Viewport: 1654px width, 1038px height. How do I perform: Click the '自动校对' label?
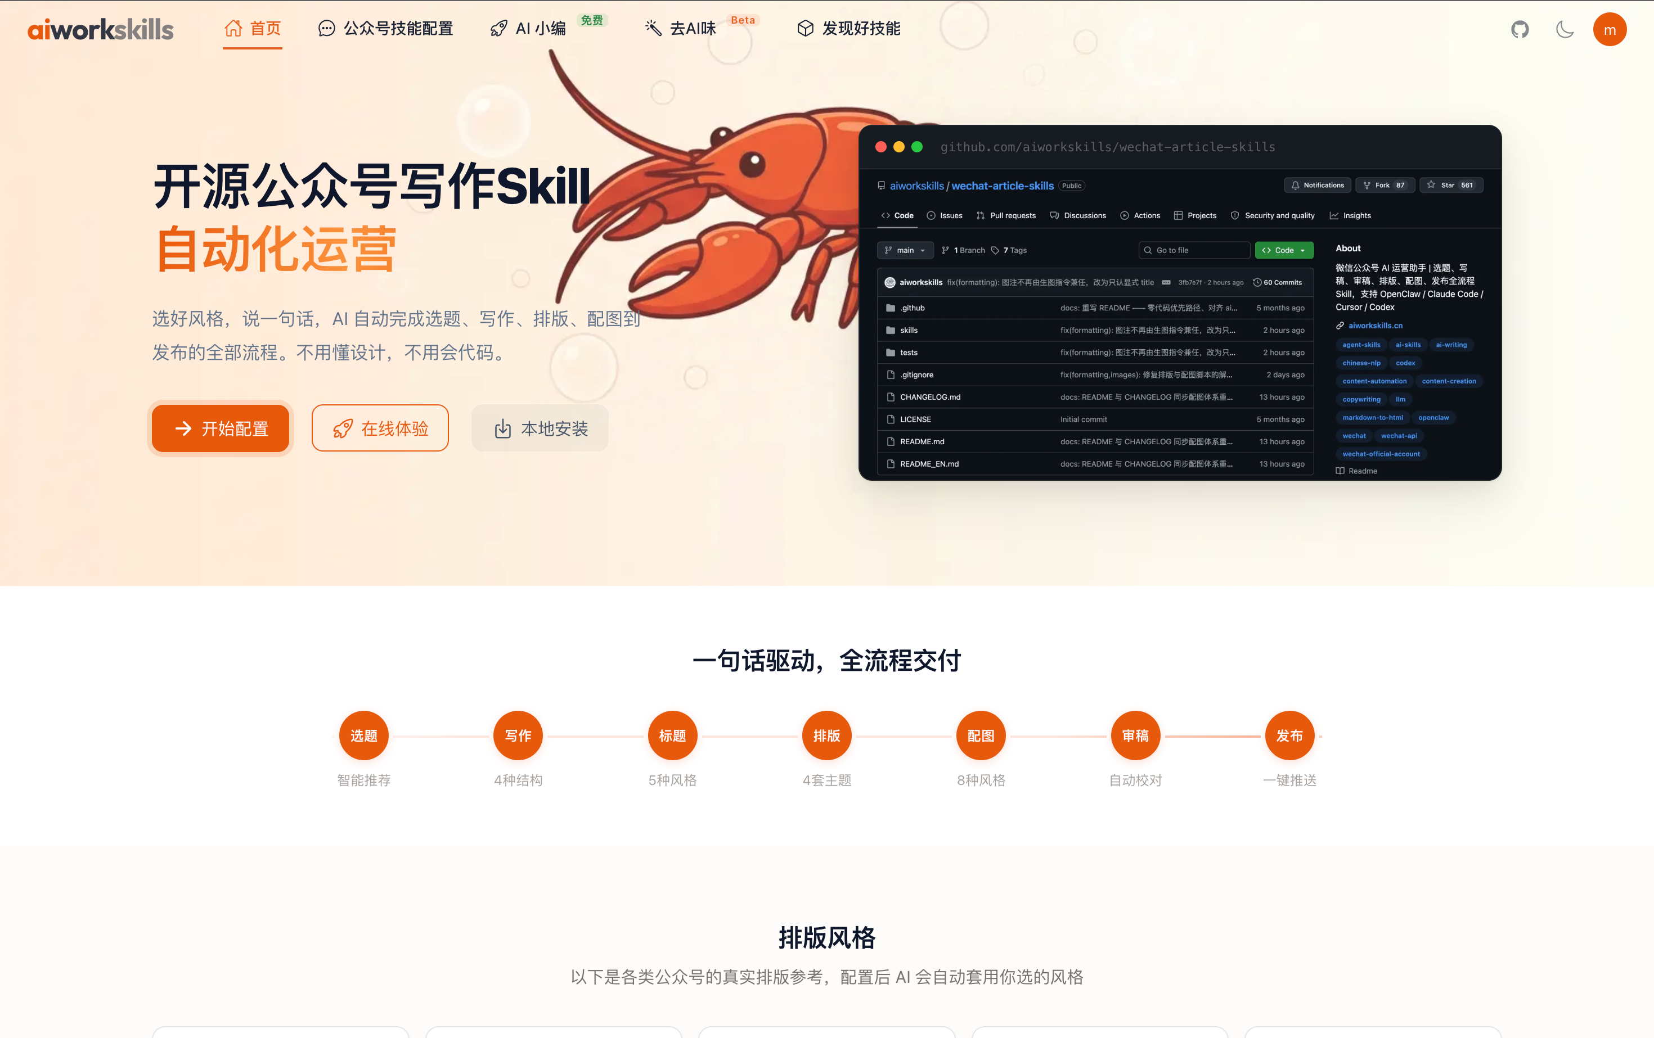(x=1135, y=780)
